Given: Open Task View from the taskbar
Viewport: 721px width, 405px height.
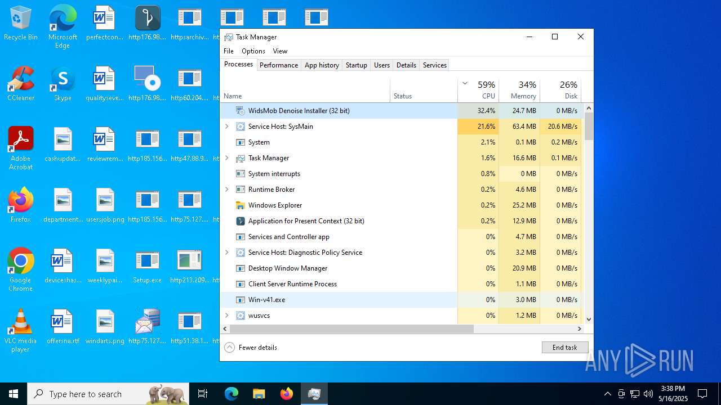Looking at the screenshot, I should [x=203, y=394].
